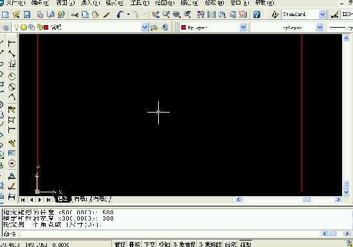
Task: Open the DesignCenter icon
Action: coord(211,15)
